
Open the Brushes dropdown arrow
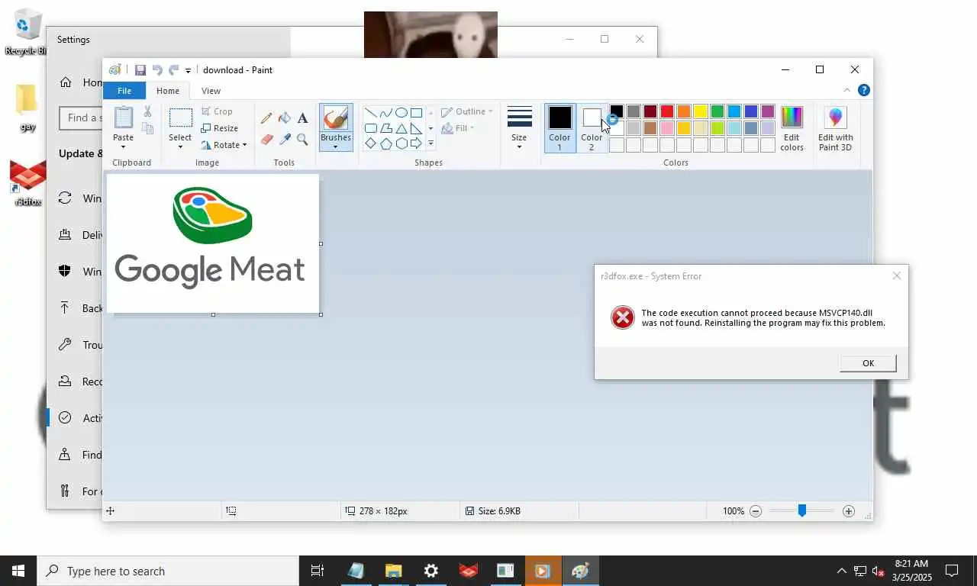tap(336, 146)
